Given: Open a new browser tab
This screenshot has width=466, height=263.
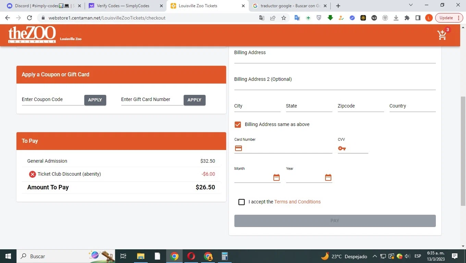Looking at the screenshot, I should click(338, 6).
